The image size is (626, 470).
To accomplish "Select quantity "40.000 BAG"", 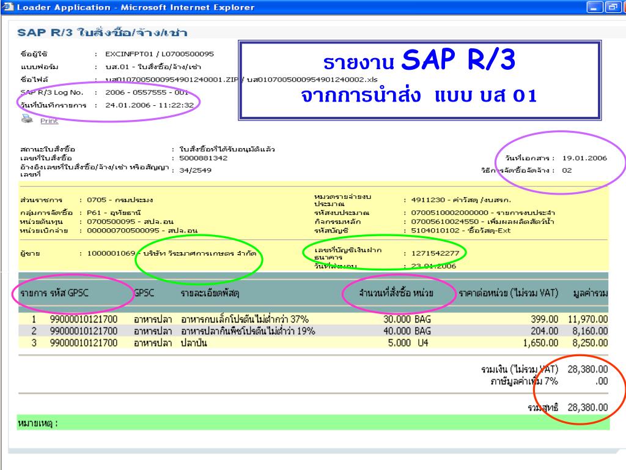I will (x=407, y=331).
